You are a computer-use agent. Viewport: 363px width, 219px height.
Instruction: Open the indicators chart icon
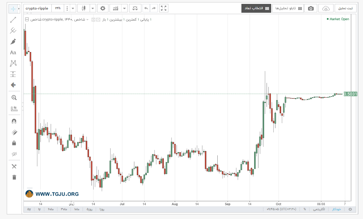(116, 8)
